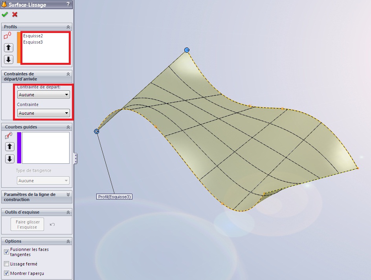Image resolution: width=371 pixels, height=280 pixels.
Task: Move guide curve up in Courbes guides
Action: click(10, 147)
